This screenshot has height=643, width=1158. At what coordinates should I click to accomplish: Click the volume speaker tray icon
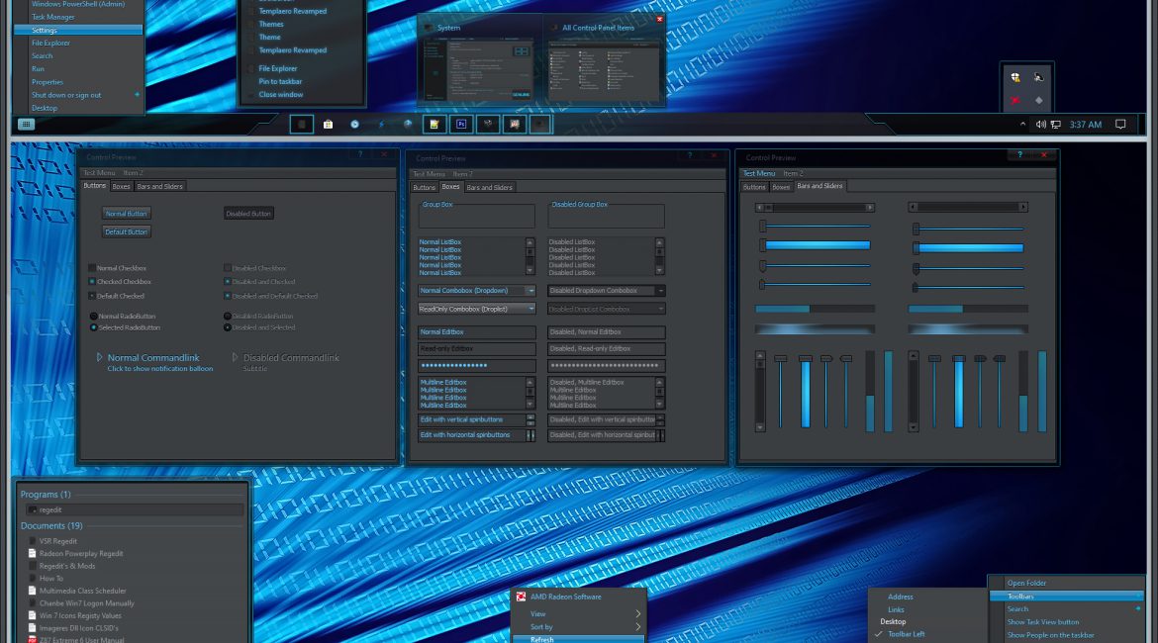point(1040,124)
